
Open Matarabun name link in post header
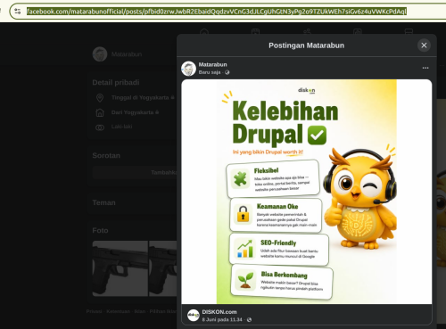[212, 64]
